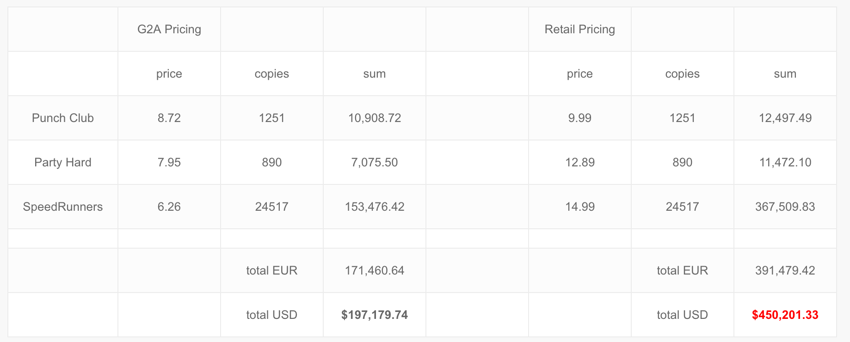Click the retail copies cell 890
This screenshot has height=342, width=850.
point(683,162)
